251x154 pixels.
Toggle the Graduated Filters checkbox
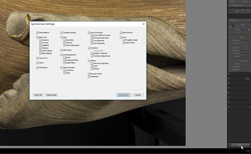pos(64,60)
